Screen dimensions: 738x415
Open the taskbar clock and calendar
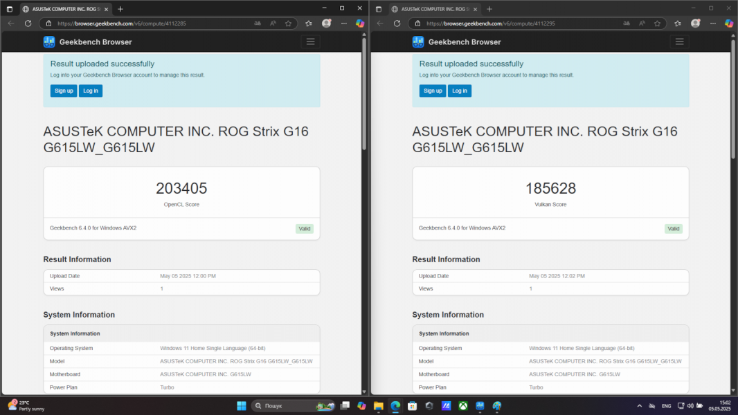(720, 405)
